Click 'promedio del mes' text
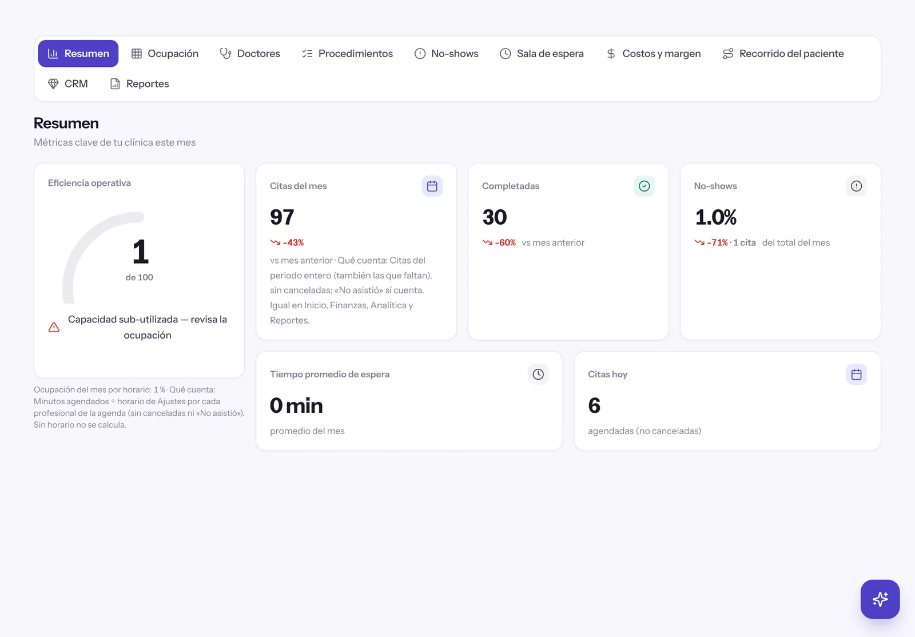Viewport: 915px width, 637px height. (307, 431)
